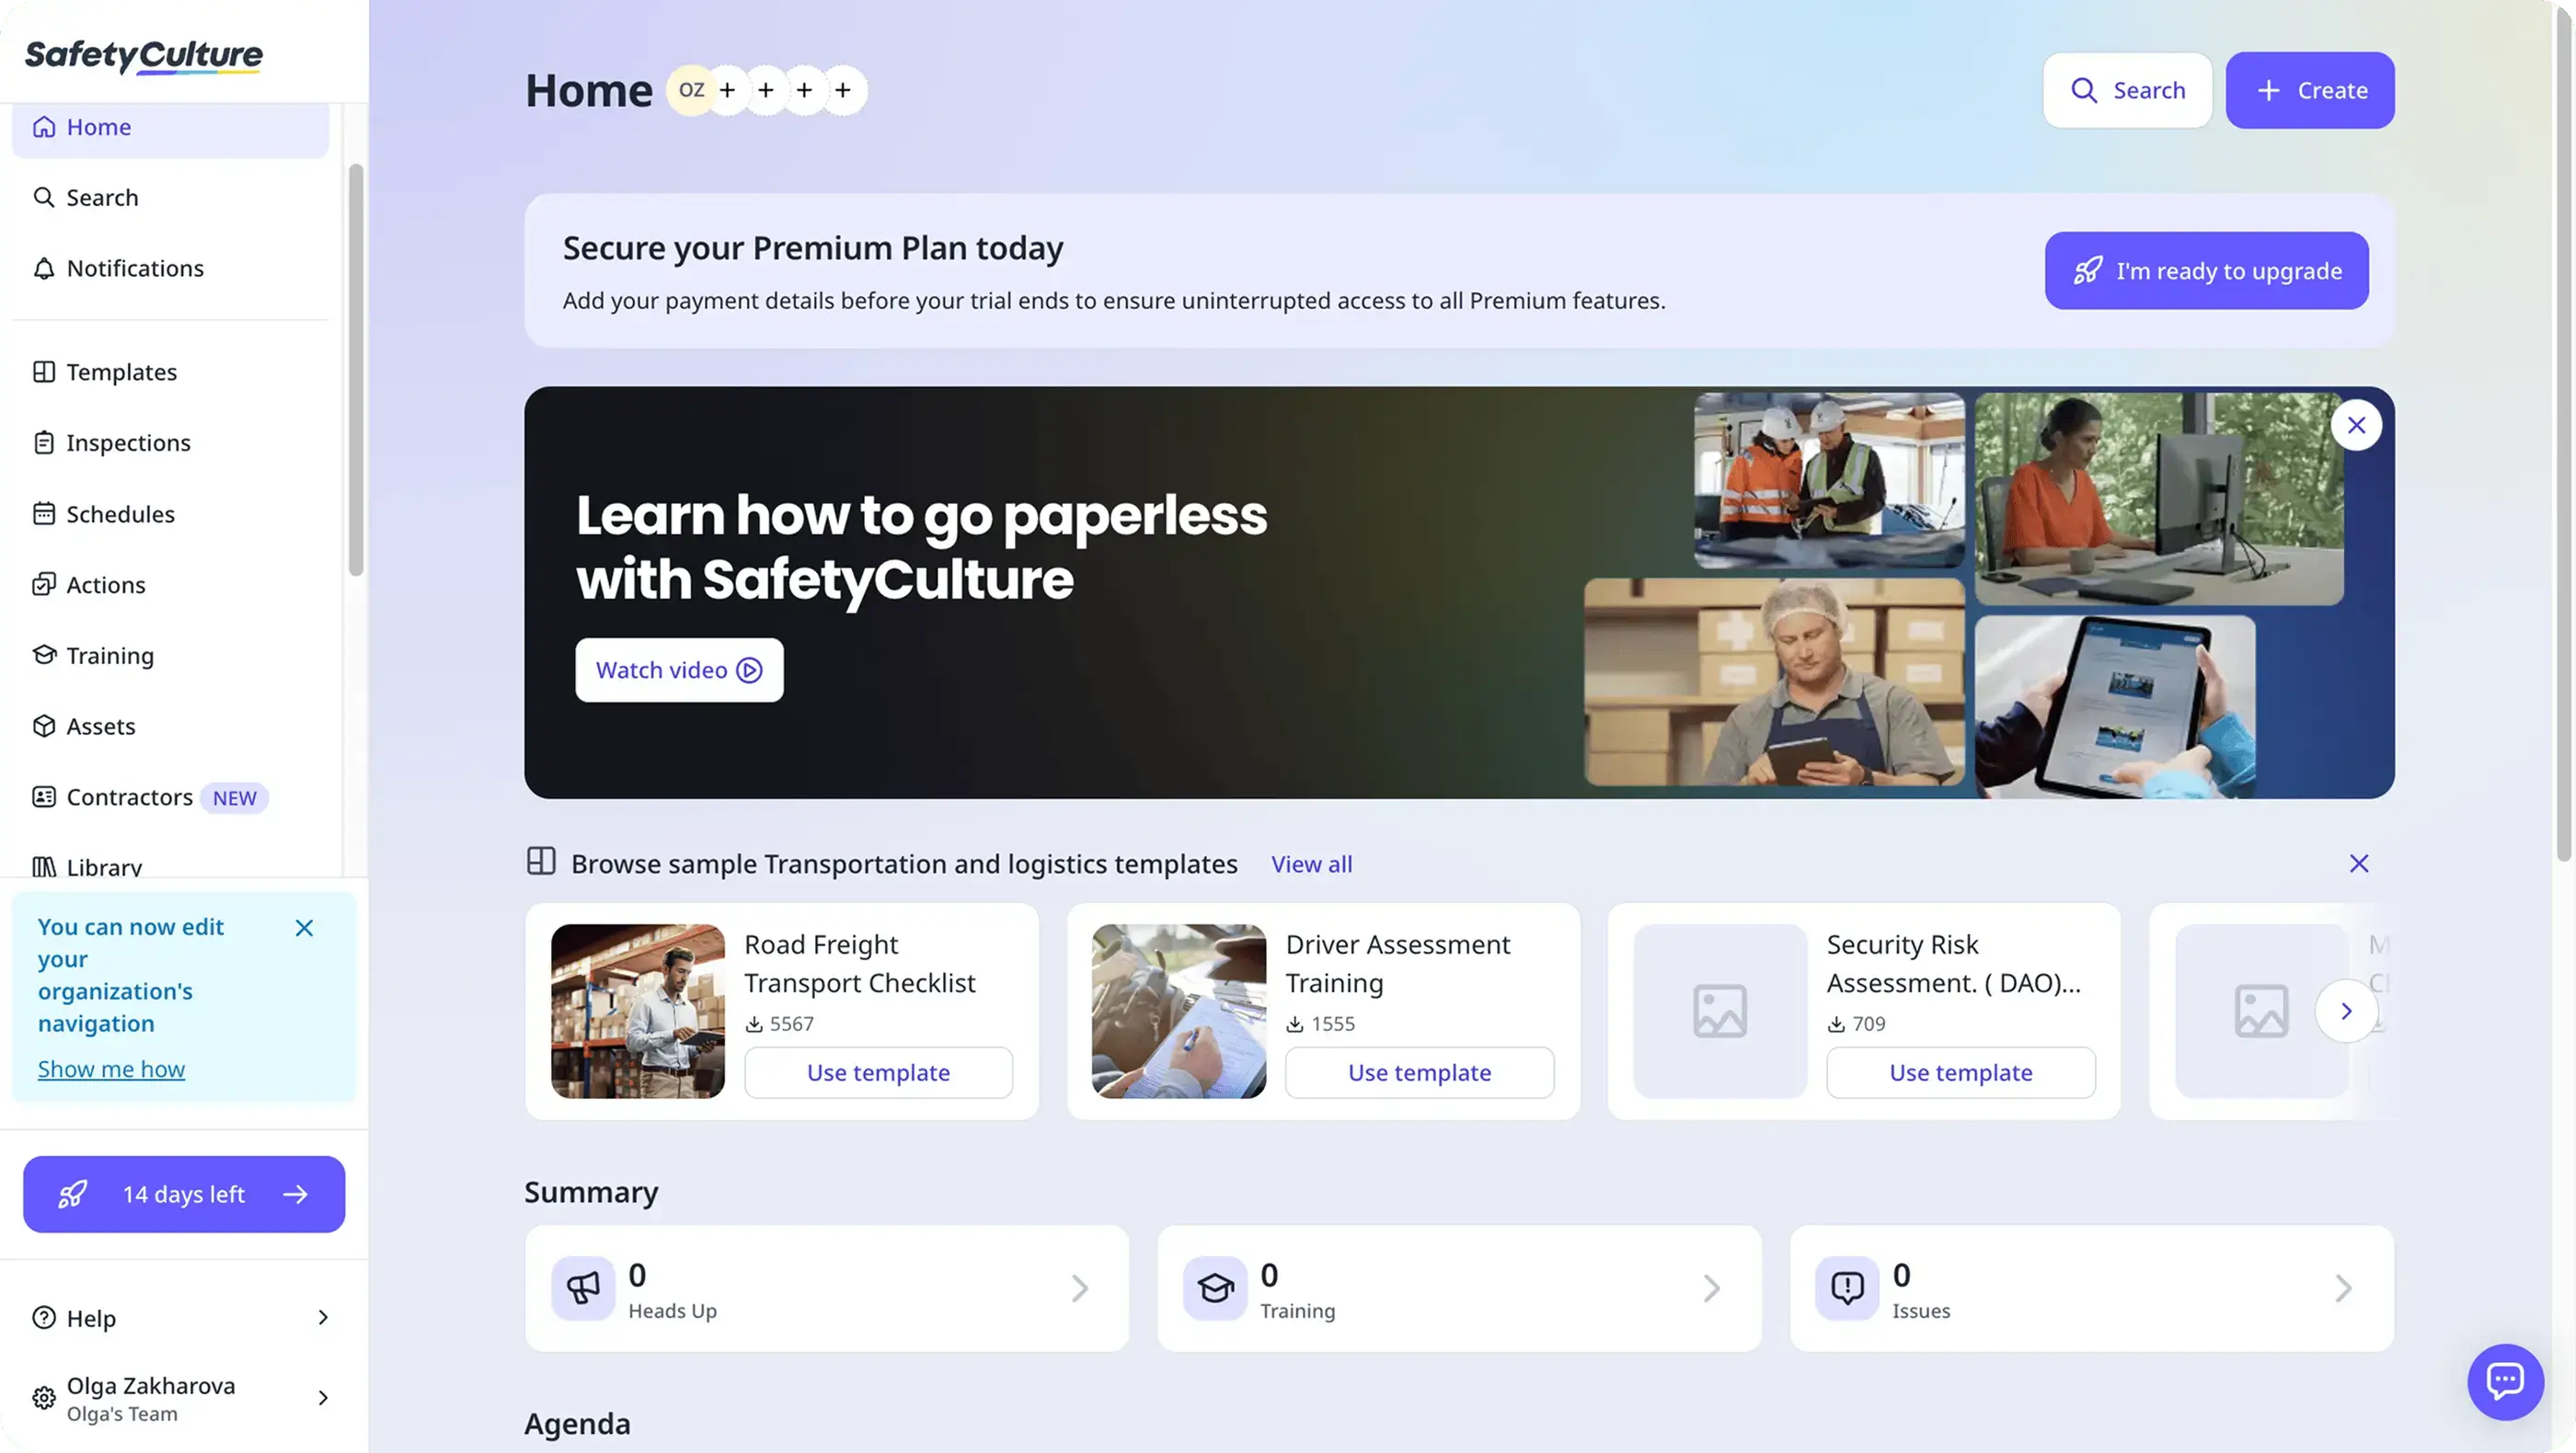Screen dimensions: 2576x1453
Task: Open the Road Freight Transport Checklist thumbnail
Action: pos(637,1012)
